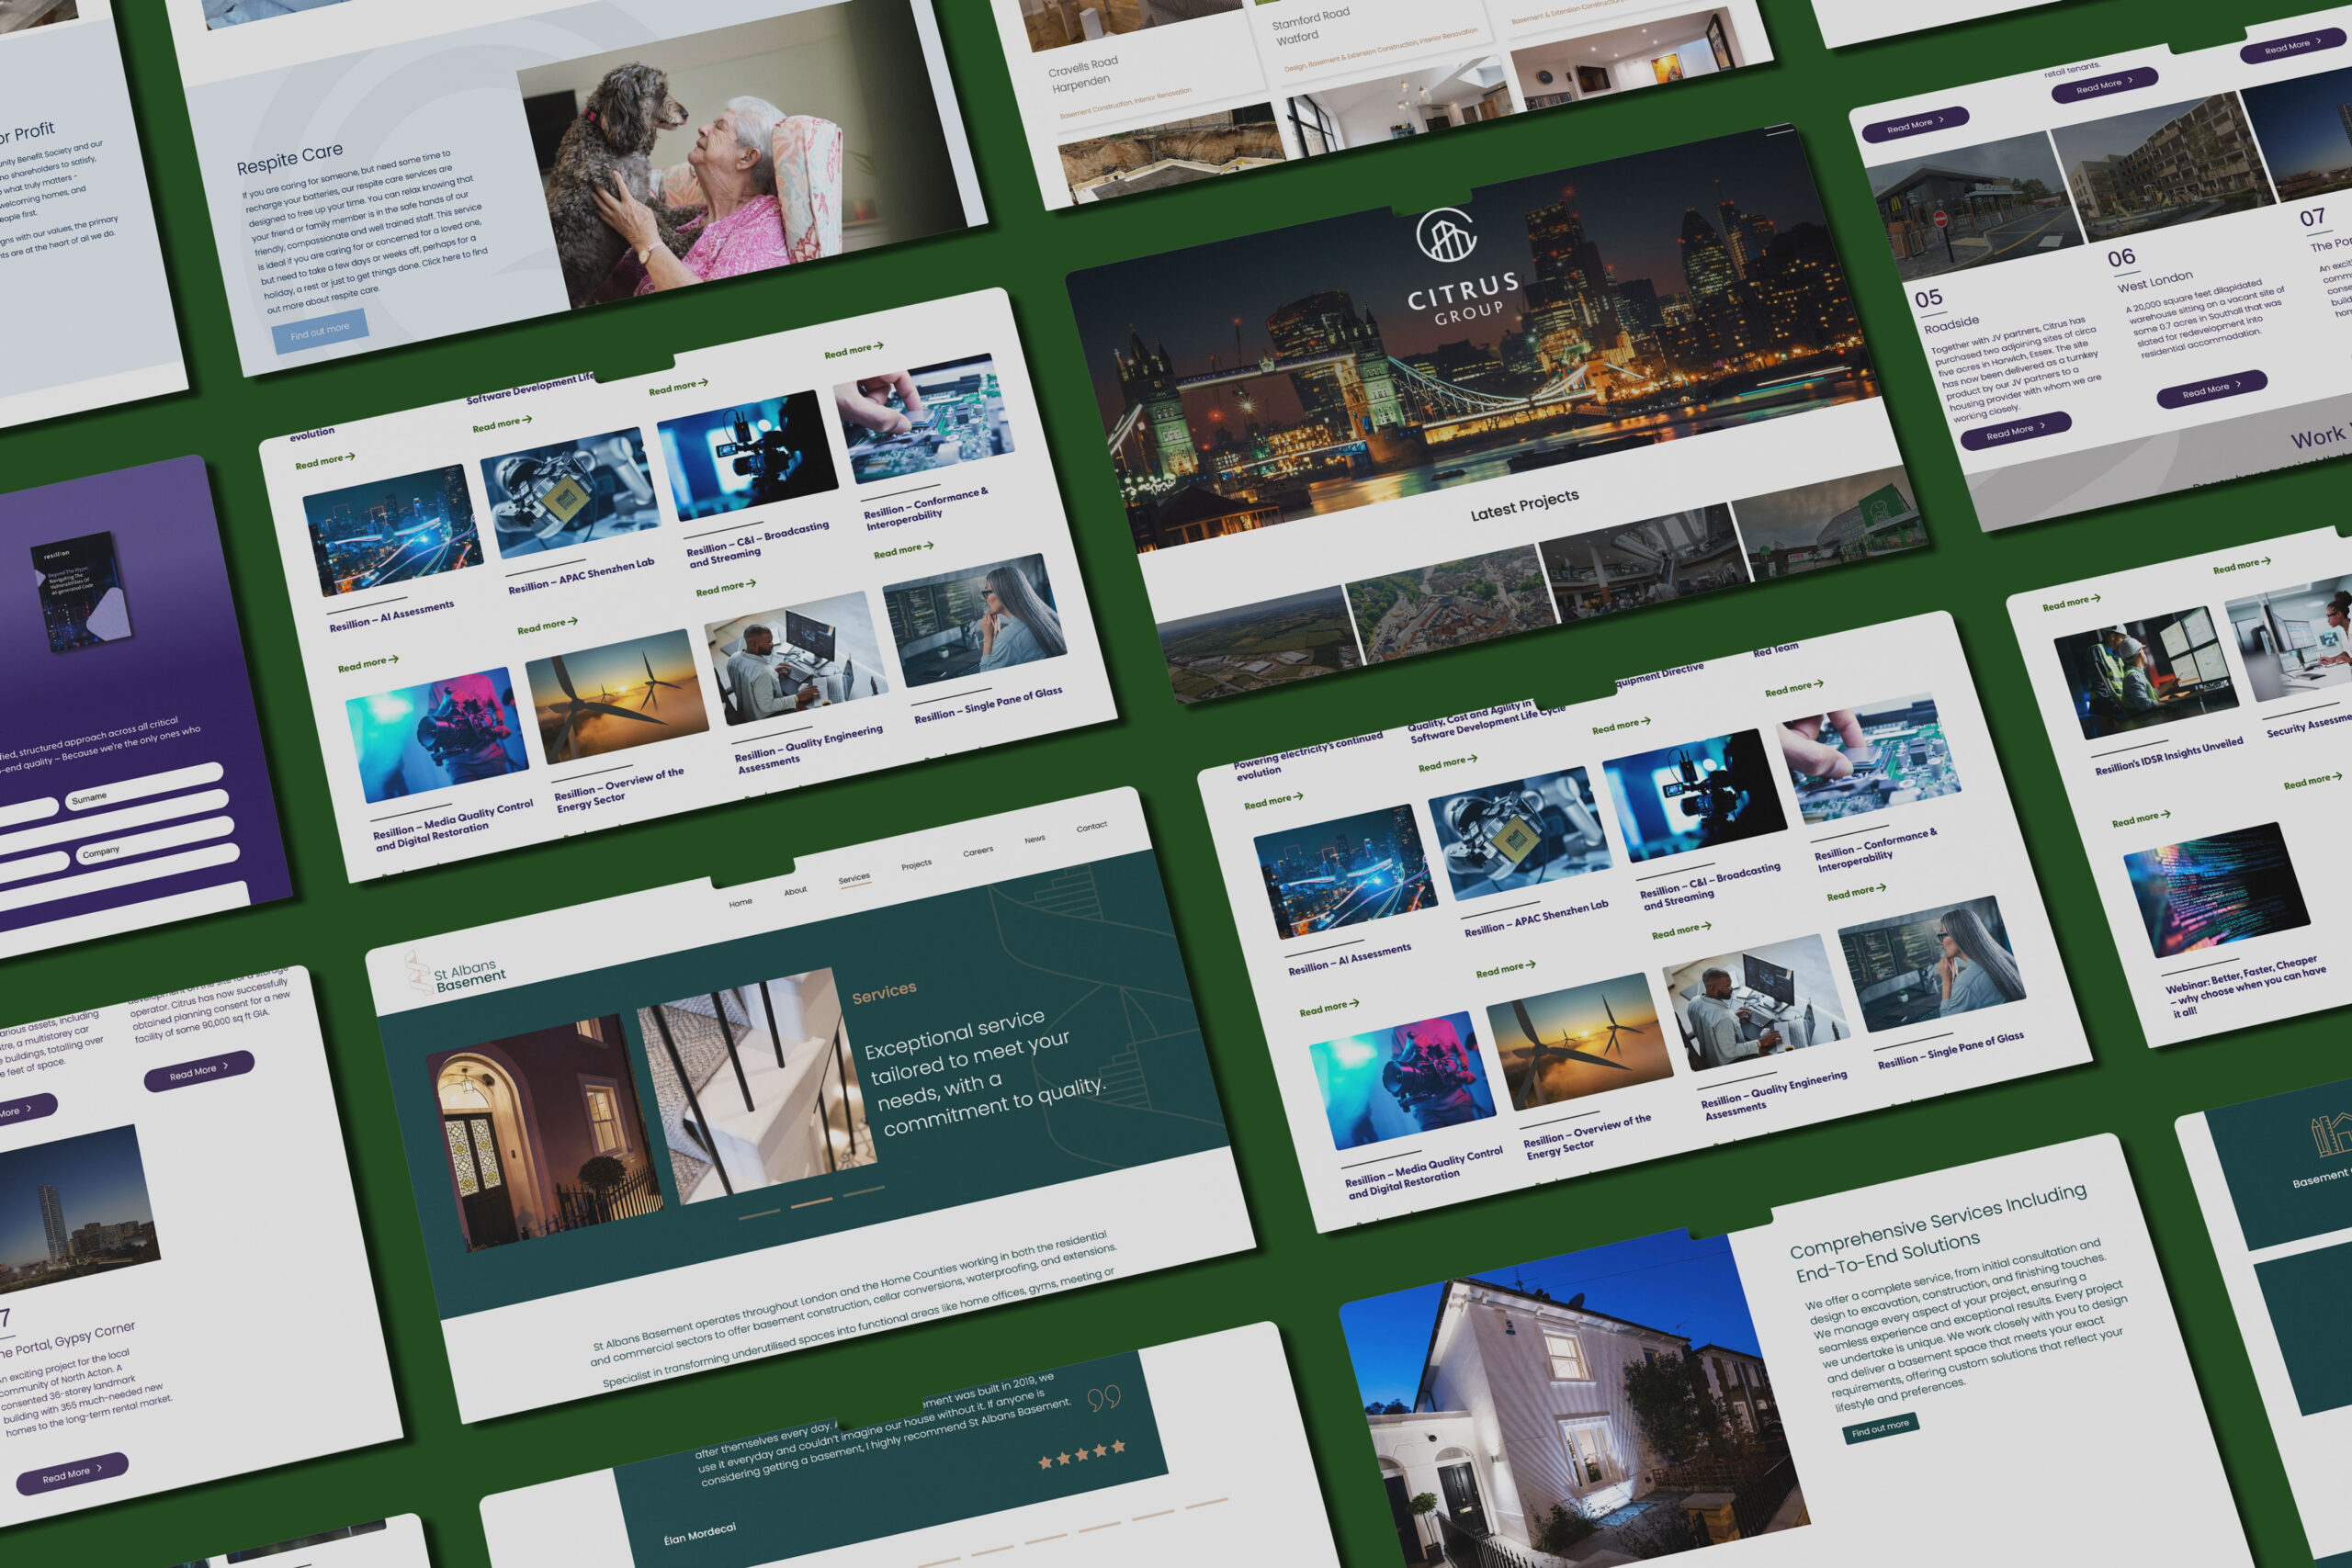Select the first Services carousel indicator dash
Viewport: 2352px width, 1568px height.
759,1214
